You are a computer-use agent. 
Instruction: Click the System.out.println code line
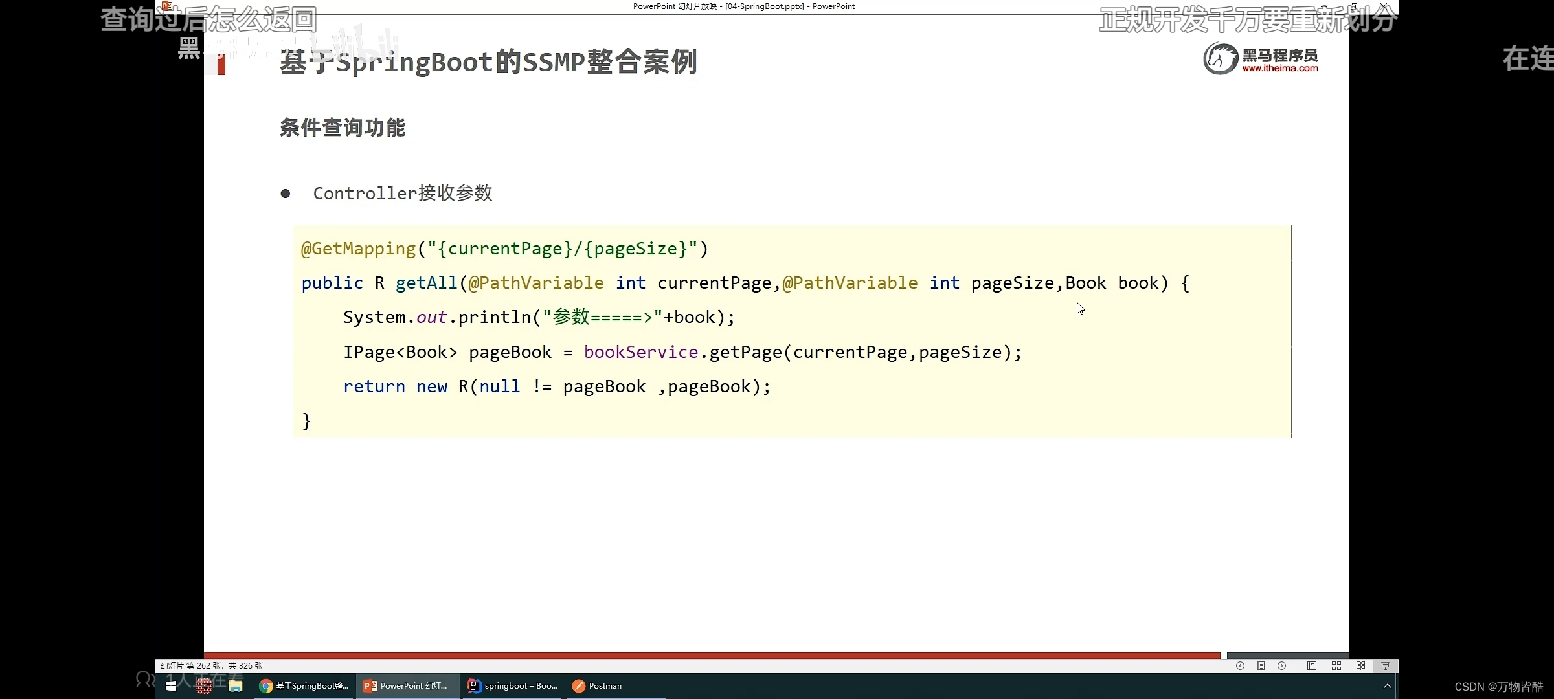[x=539, y=317]
